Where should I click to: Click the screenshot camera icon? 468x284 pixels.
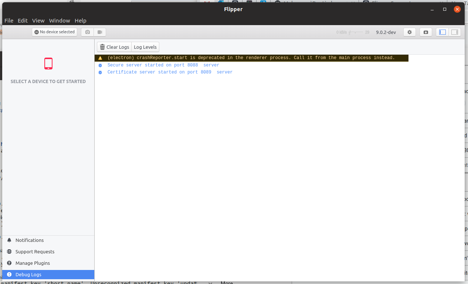[x=88, y=32]
